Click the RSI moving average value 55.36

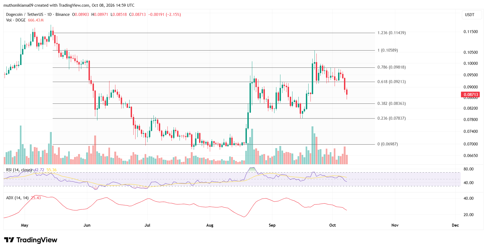click(x=52, y=170)
